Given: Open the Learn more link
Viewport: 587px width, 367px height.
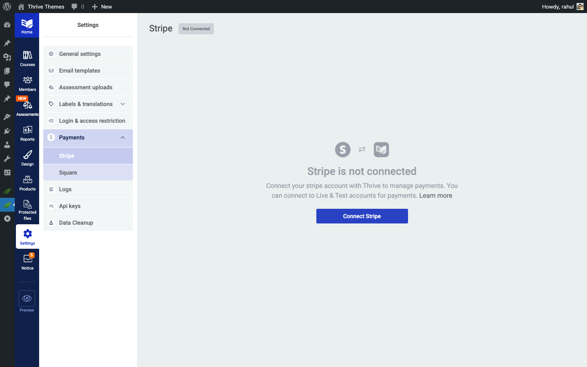Looking at the screenshot, I should [435, 195].
